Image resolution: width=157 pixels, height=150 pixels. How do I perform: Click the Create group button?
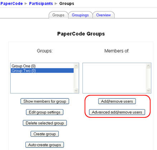[x=44, y=134]
